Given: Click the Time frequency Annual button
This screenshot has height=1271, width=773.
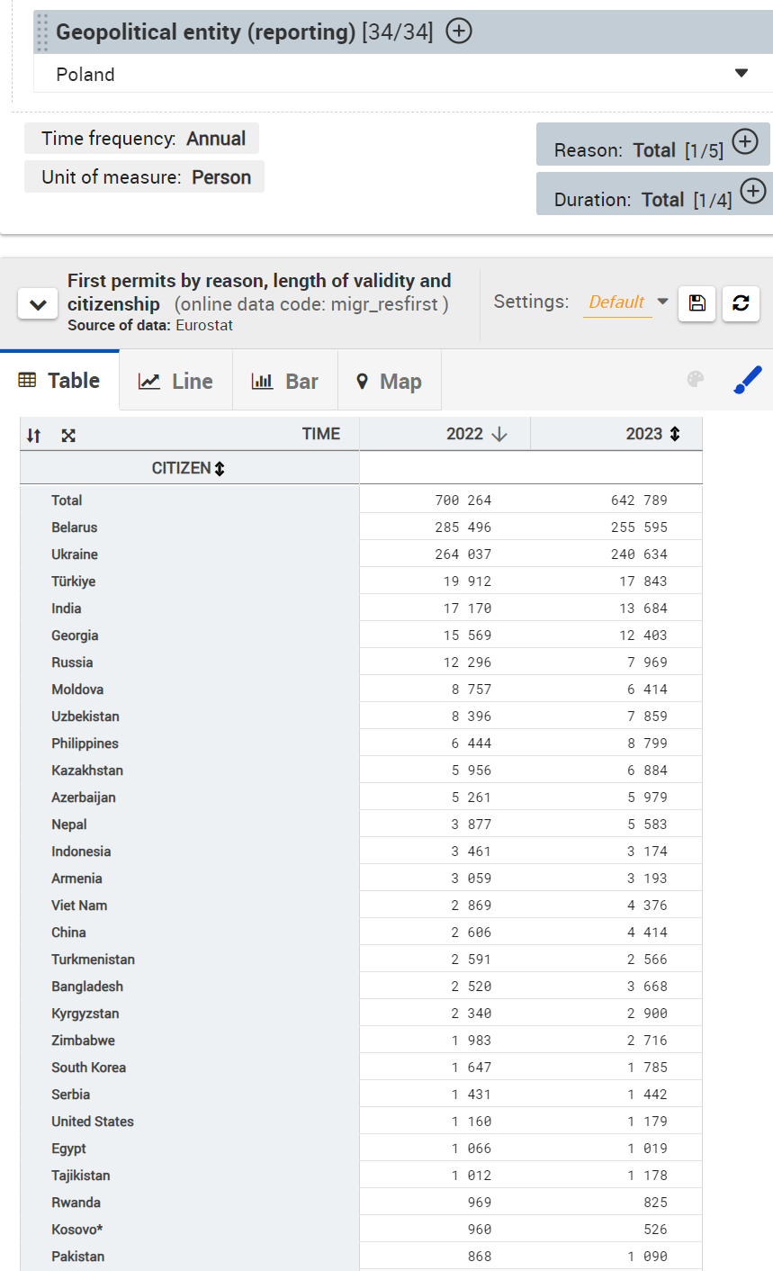Looking at the screenshot, I should [x=142, y=139].
